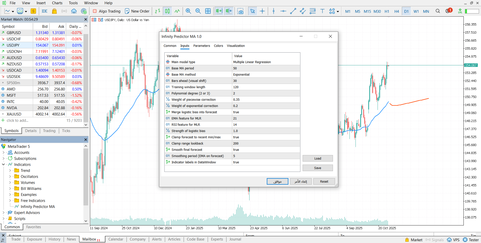Select the XAUUSD row in Market Watch
Viewport: 481px width, 243px height.
42,114
